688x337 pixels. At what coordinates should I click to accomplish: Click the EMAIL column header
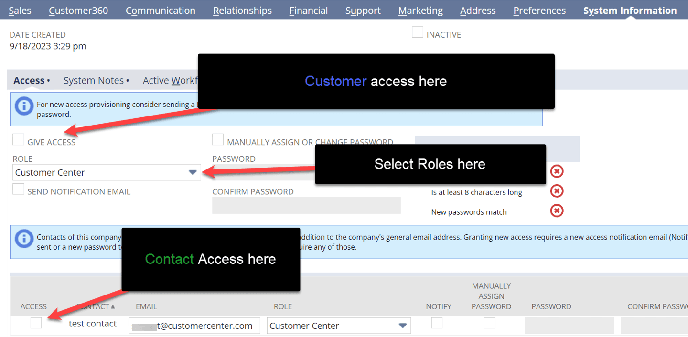click(x=146, y=306)
